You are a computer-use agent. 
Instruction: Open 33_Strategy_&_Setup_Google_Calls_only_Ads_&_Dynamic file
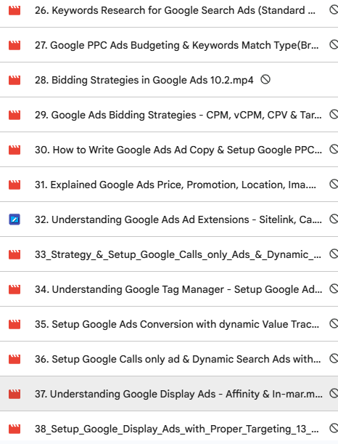click(178, 254)
